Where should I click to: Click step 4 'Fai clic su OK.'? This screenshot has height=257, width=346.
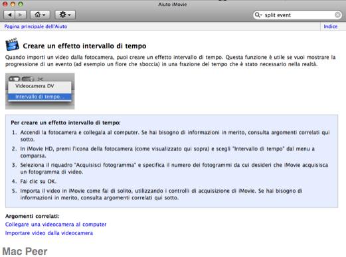click(x=39, y=181)
